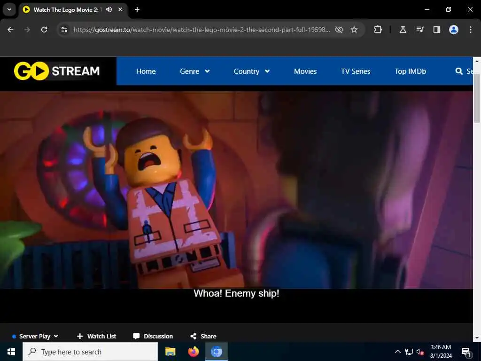The height and width of the screenshot is (361, 481).
Task: Expand the Country dropdown menu
Action: coord(252,71)
